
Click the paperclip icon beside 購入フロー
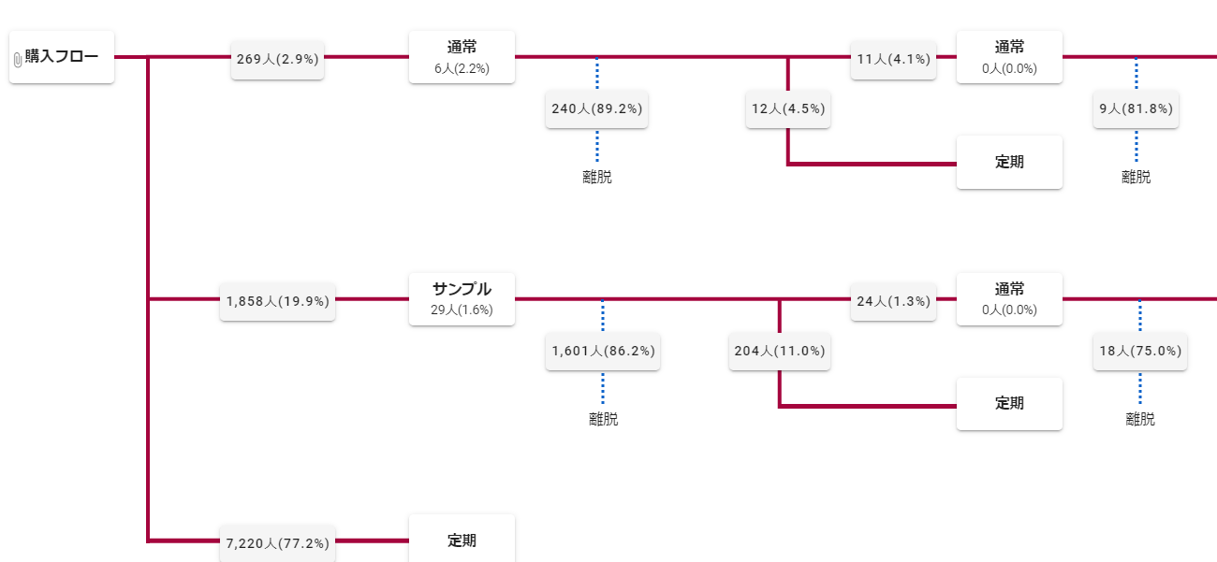(x=18, y=59)
